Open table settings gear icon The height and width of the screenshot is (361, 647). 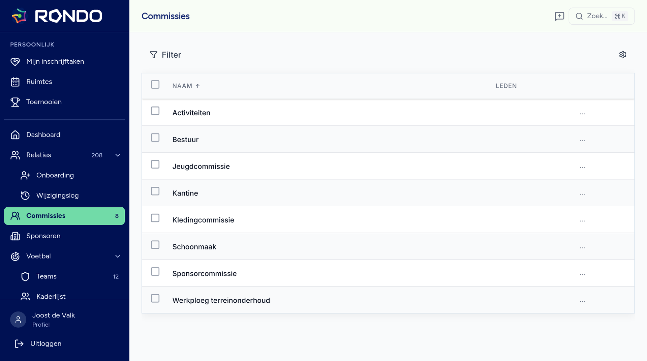click(622, 55)
